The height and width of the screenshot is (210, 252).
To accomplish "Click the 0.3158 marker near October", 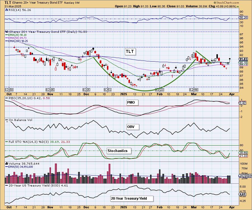I will 9,90.
